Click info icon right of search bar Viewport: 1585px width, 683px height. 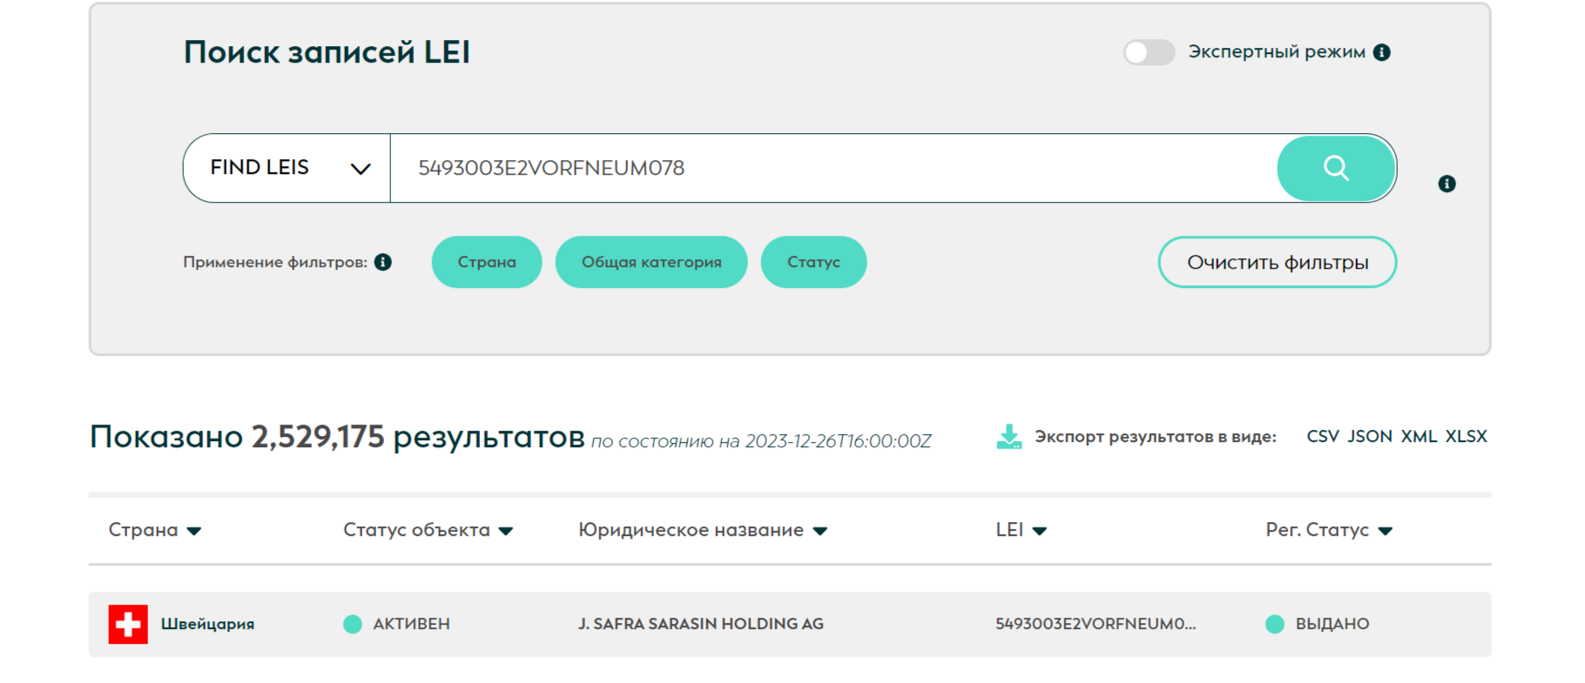click(1447, 184)
